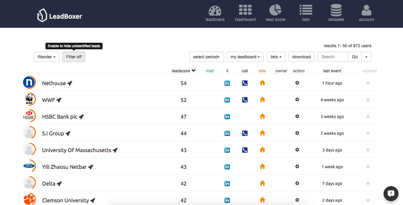Go to Dashboard in top navigation
The width and height of the screenshot is (403, 205).
pyautogui.click(x=245, y=14)
